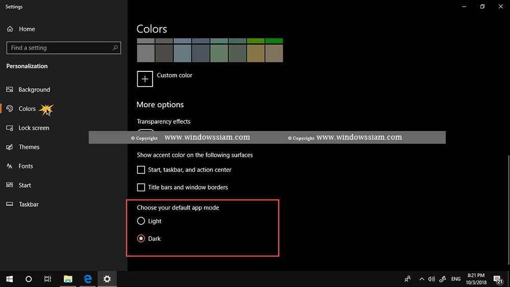Launch File Explorer from the taskbar
The image size is (510, 287).
coord(68,279)
